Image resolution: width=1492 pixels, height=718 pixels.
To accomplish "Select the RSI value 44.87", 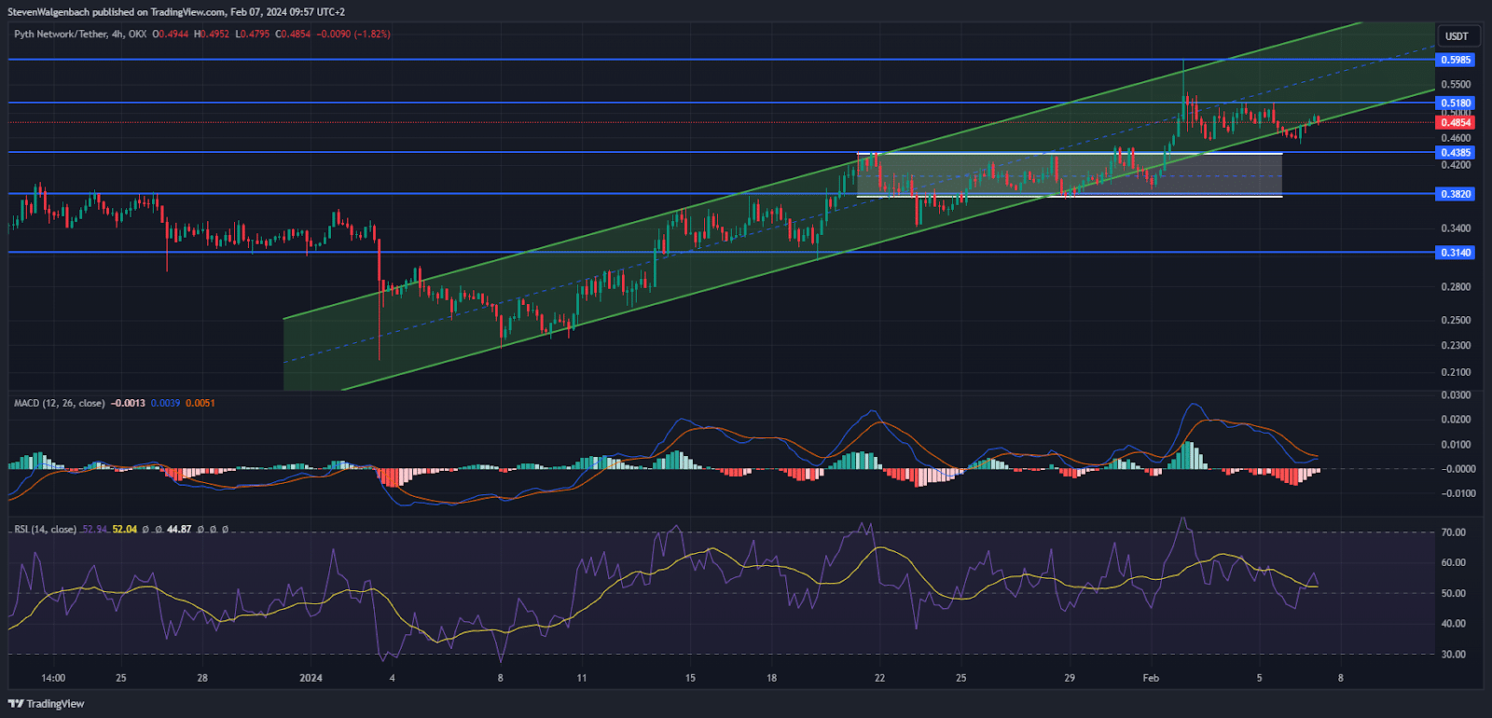I will point(179,530).
